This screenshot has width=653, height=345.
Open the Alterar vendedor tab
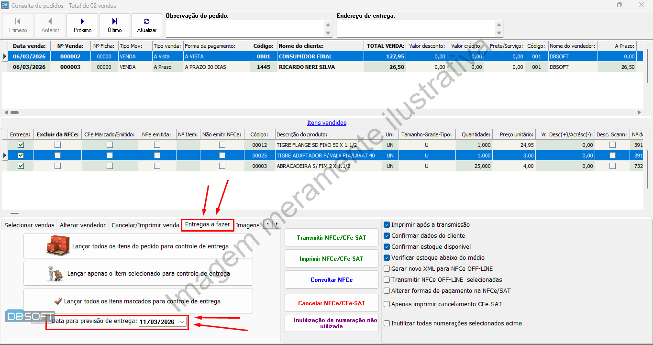(83, 225)
